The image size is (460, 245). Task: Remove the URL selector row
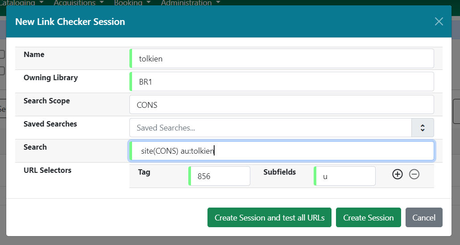tap(414, 174)
